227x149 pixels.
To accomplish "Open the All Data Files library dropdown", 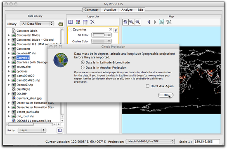I will [37, 24].
